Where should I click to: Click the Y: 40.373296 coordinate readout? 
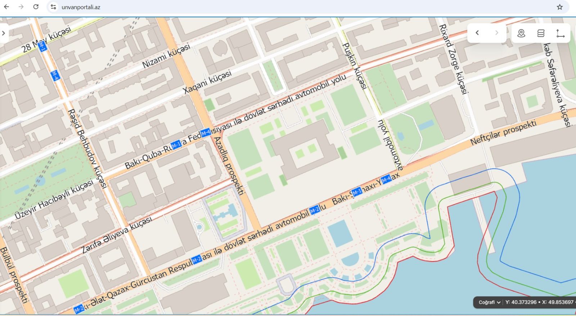(x=521, y=302)
